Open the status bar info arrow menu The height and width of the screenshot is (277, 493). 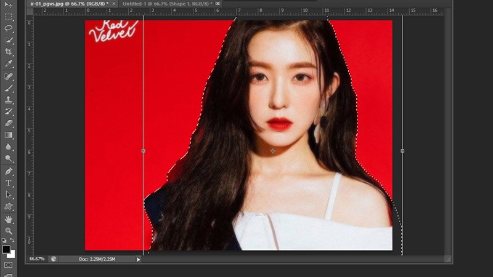click(x=138, y=259)
